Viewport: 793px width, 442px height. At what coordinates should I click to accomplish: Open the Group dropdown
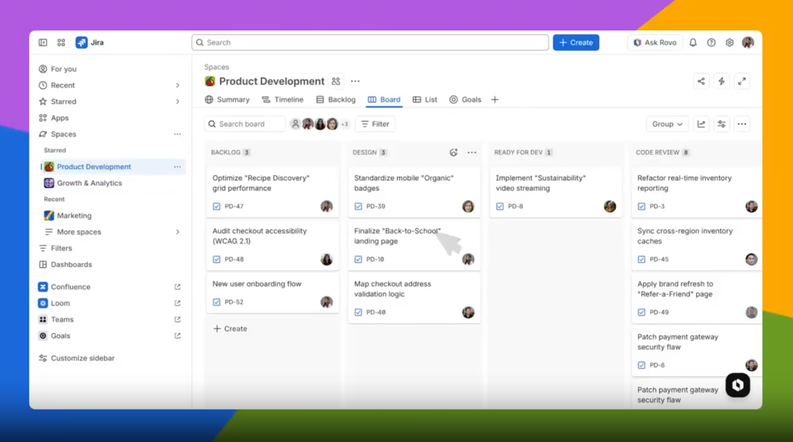pyautogui.click(x=666, y=124)
